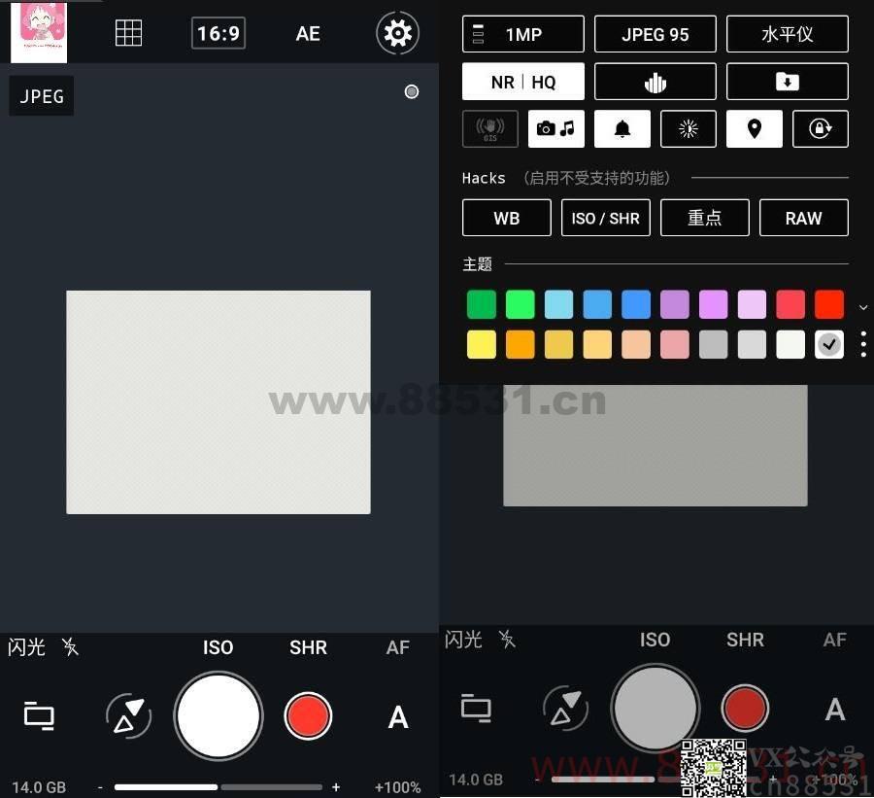Toggle the bell notification icon
Screen dimensions: 874x798
622,129
